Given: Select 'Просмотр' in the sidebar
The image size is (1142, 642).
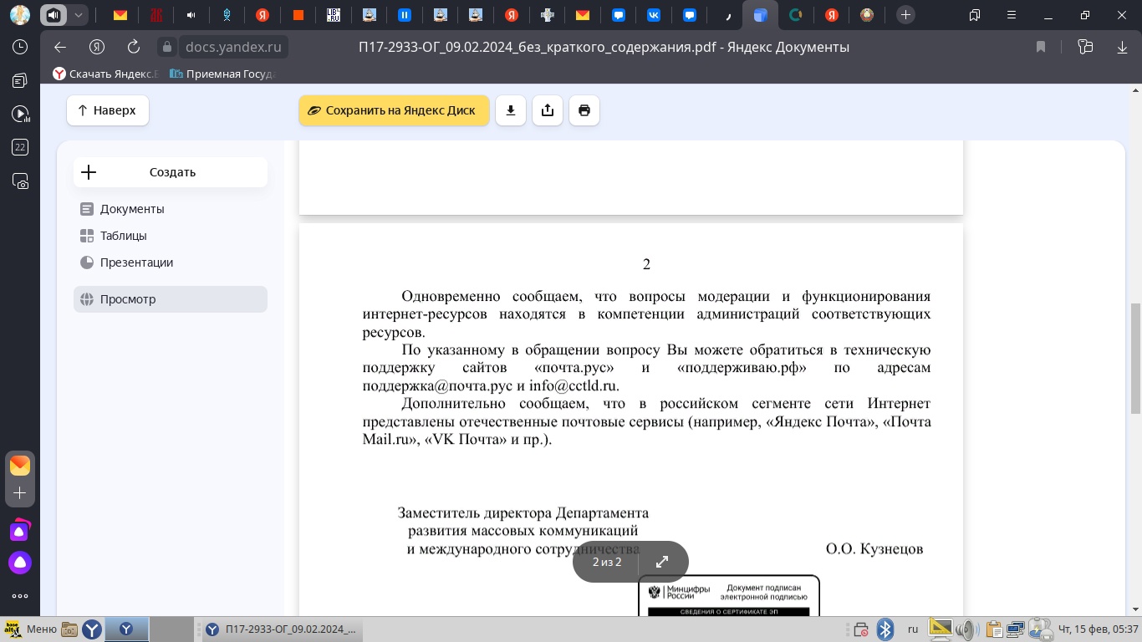Looking at the screenshot, I should (171, 299).
